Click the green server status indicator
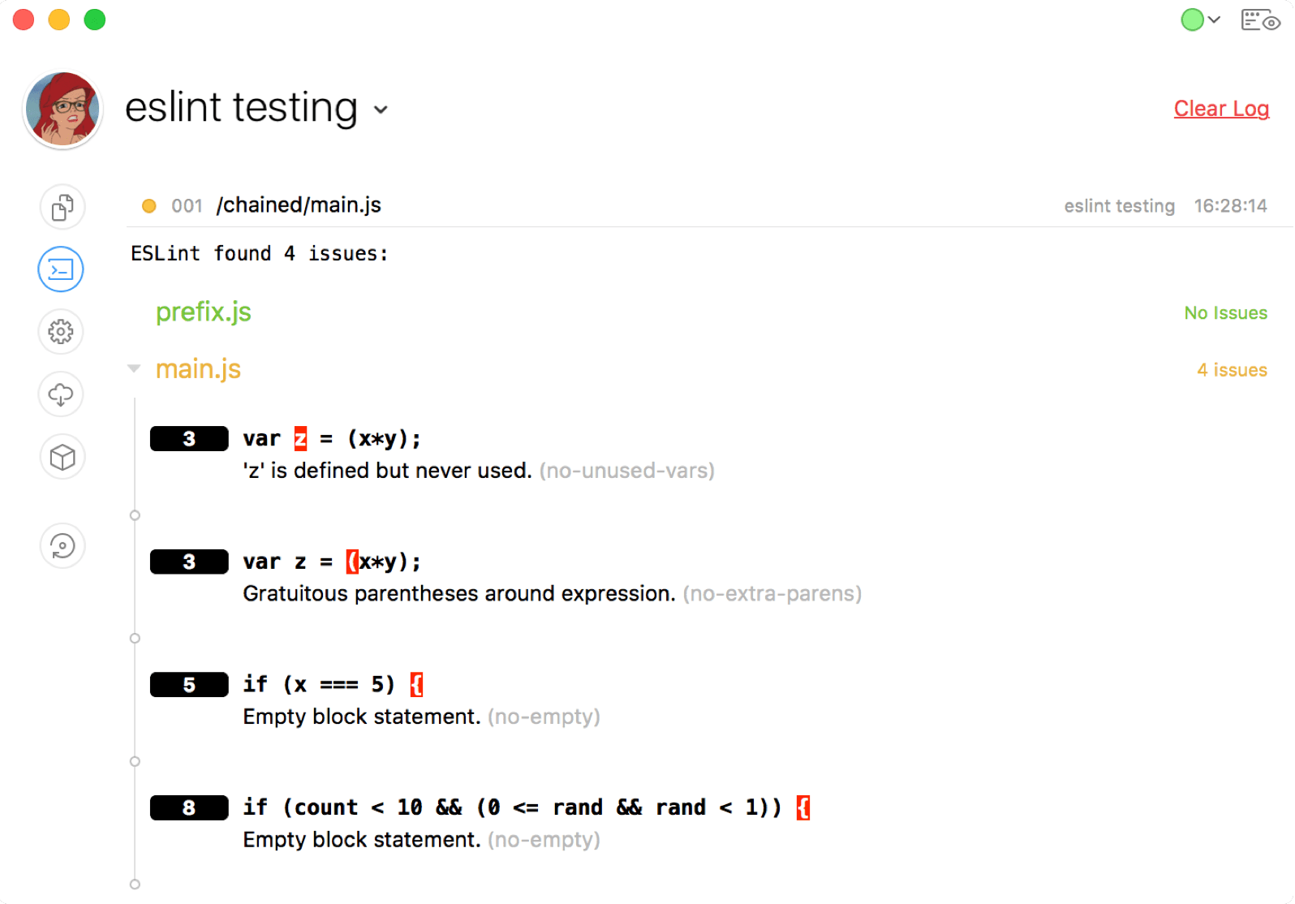Screen dimensions: 1295x904 [1192, 19]
